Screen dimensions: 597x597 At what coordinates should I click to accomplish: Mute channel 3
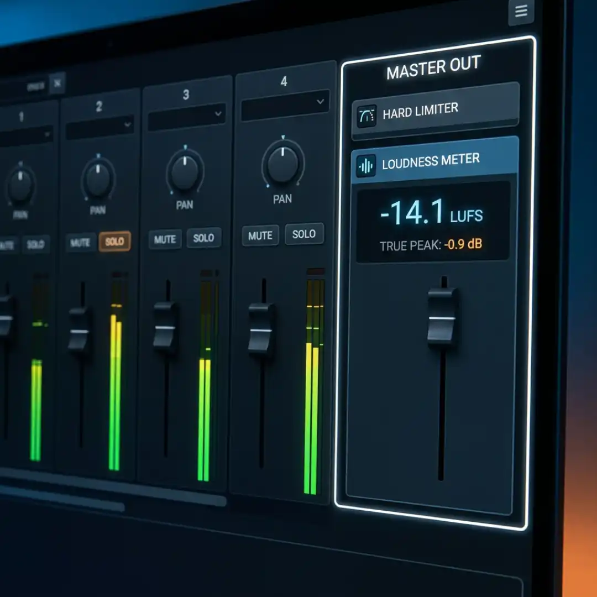(165, 239)
